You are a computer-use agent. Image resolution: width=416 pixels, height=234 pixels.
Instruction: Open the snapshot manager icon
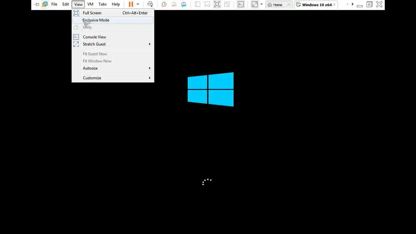184,4
